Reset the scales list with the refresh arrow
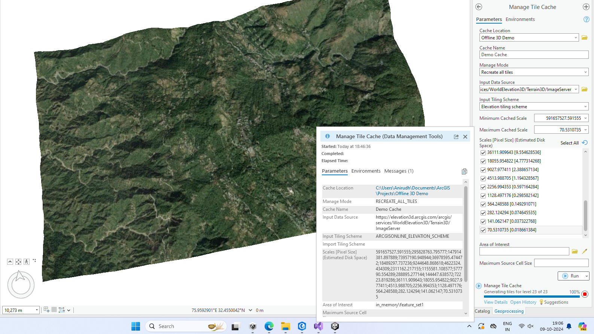Image resolution: width=594 pixels, height=334 pixels. tap(585, 143)
